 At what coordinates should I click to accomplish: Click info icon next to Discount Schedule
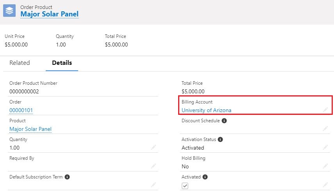click(224, 121)
